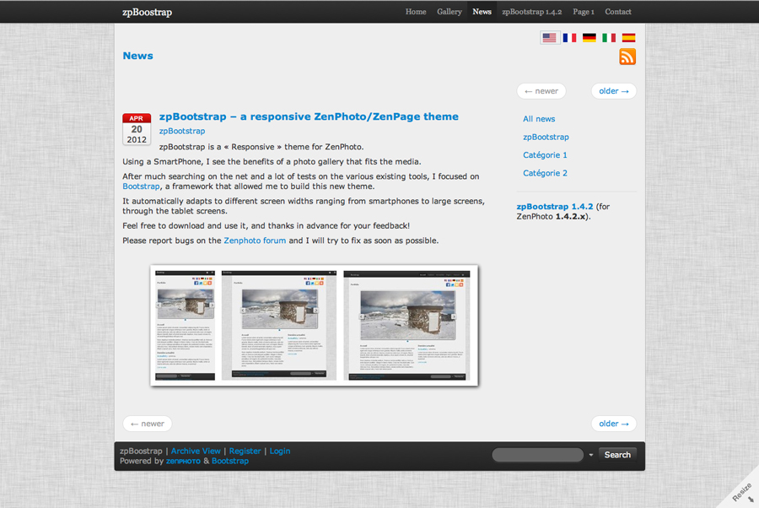This screenshot has height=508, width=759.
Task: Select the News menu item
Action: [x=482, y=12]
